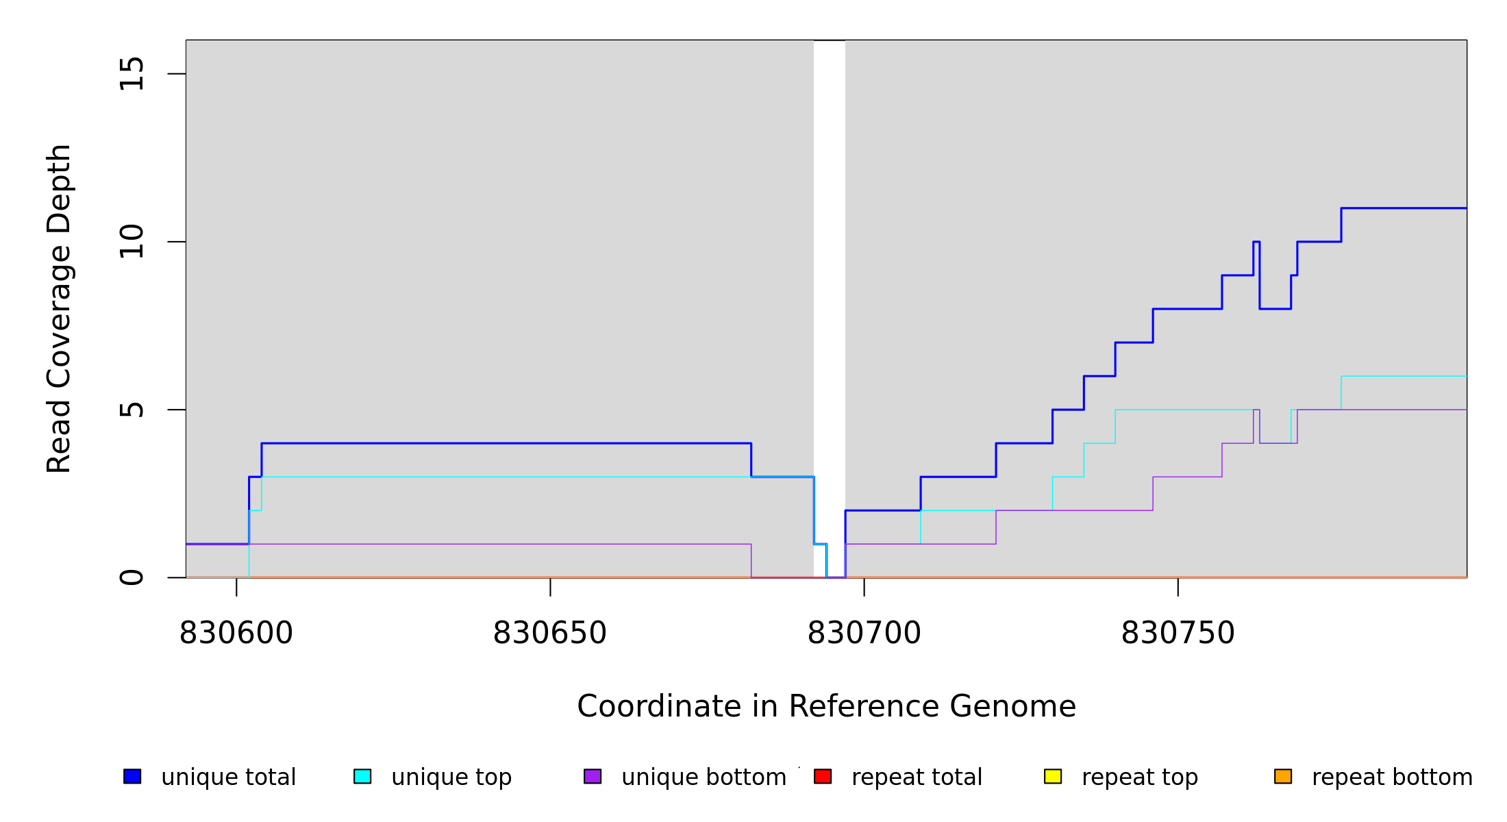Click the yellow repeat top legend swatch
Screen dimensions: 1507x822
pos(1053,776)
